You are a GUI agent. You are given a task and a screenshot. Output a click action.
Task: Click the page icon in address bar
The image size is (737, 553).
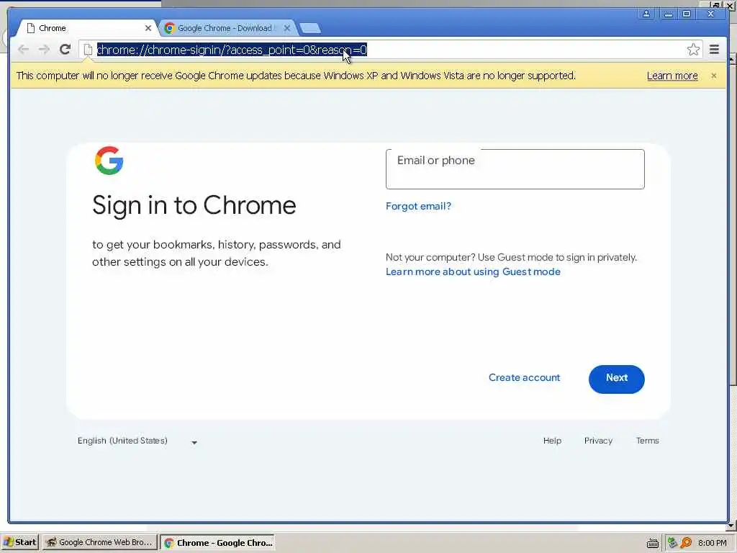tap(87, 50)
